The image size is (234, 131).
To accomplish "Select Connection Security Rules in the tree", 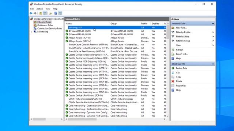I will click(50, 28).
